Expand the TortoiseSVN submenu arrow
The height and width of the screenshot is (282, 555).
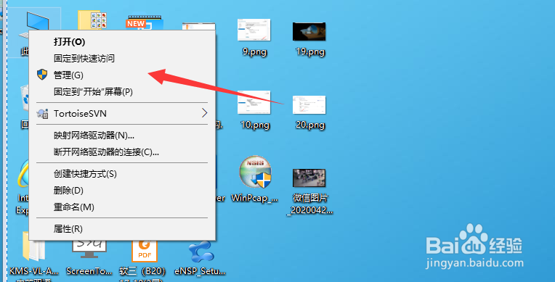click(204, 113)
